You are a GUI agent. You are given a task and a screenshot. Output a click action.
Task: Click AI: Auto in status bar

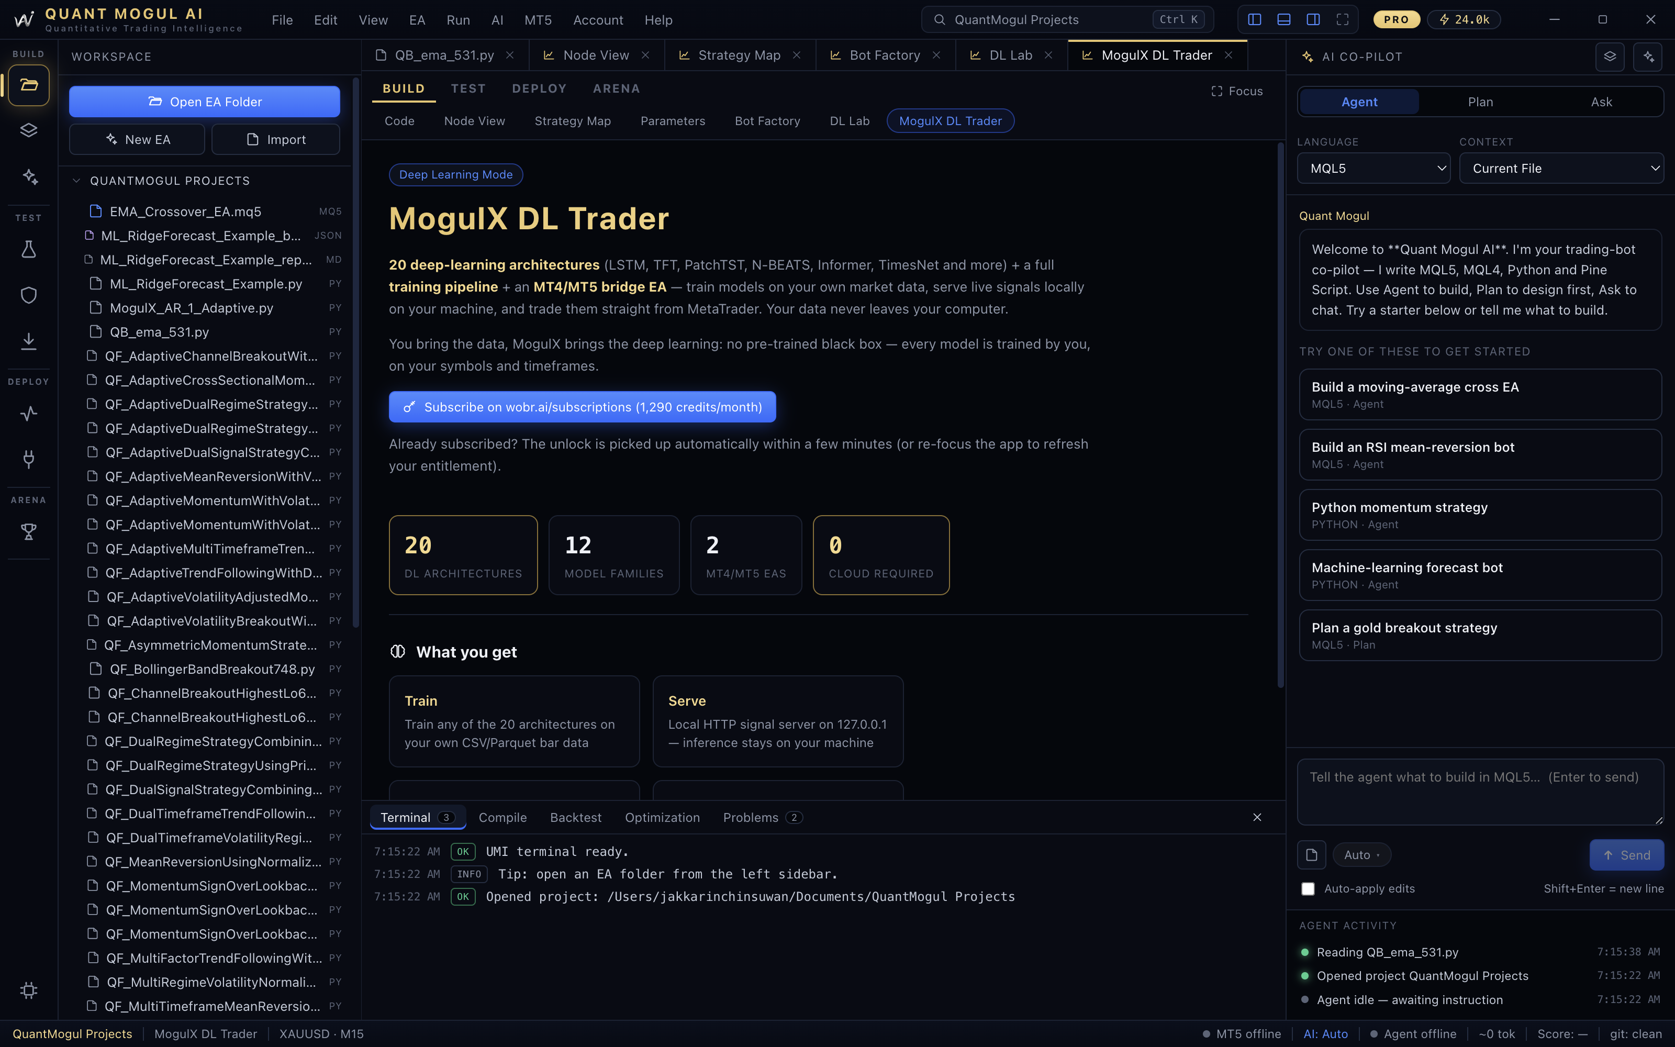[1325, 1034]
